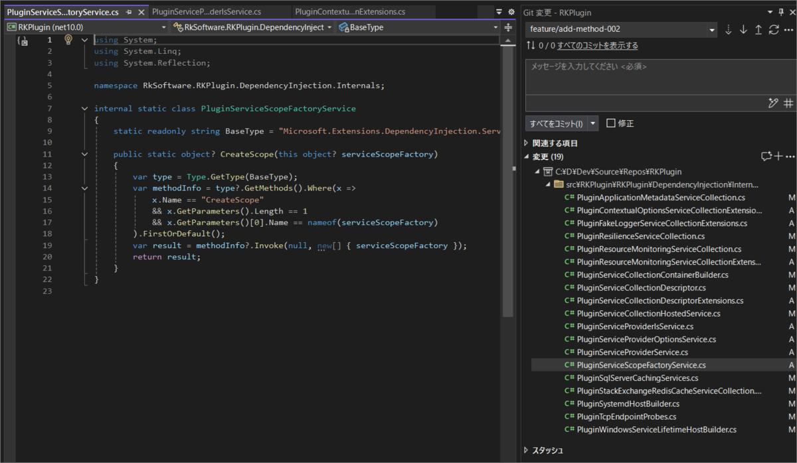The height and width of the screenshot is (463, 797).
Task: Open Git branch toolbar more actions ellipsis
Action: (x=788, y=29)
